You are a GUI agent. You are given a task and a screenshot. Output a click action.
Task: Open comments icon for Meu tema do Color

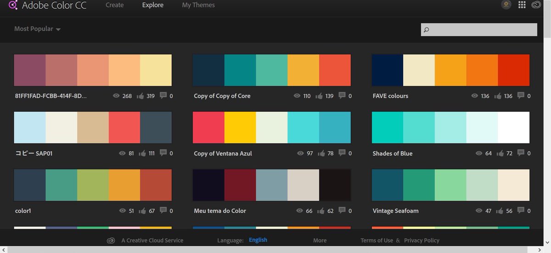(342, 210)
